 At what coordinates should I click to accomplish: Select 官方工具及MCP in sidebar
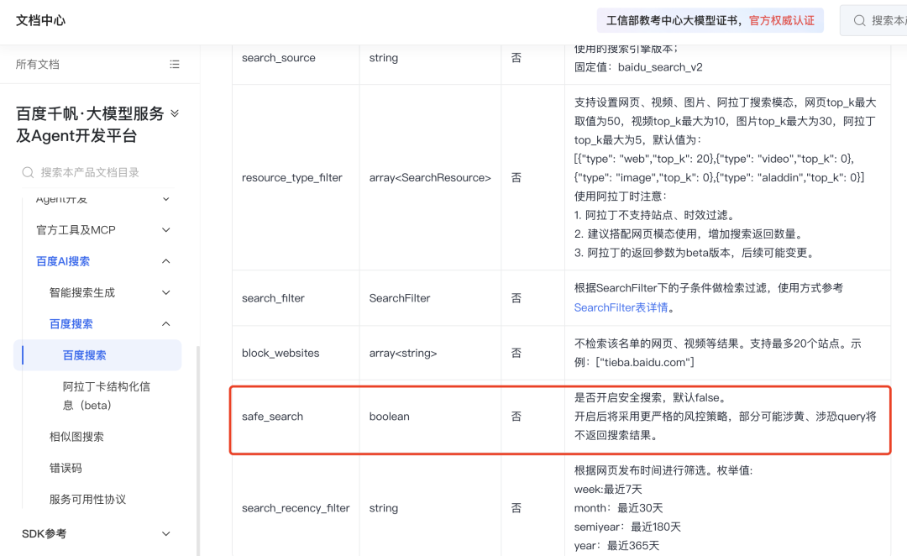pyautogui.click(x=76, y=229)
